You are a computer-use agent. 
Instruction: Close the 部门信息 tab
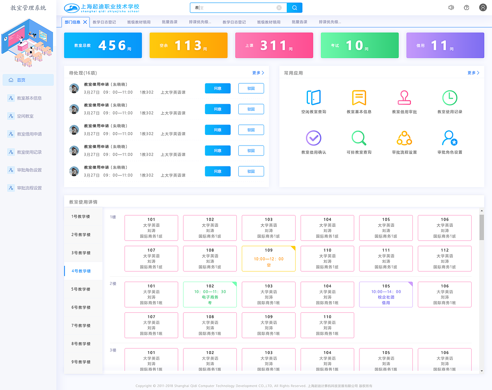pyautogui.click(x=85, y=22)
